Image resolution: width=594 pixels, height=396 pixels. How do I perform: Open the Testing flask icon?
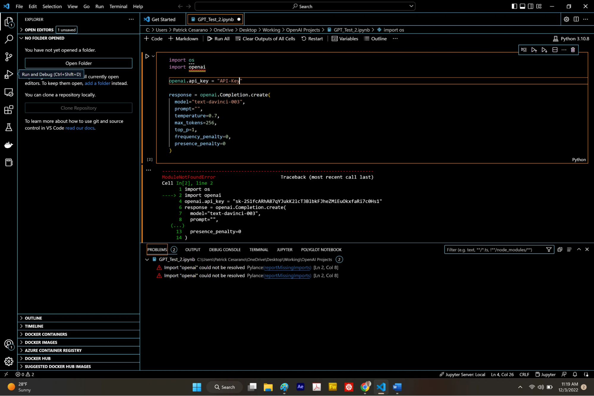(x=9, y=127)
